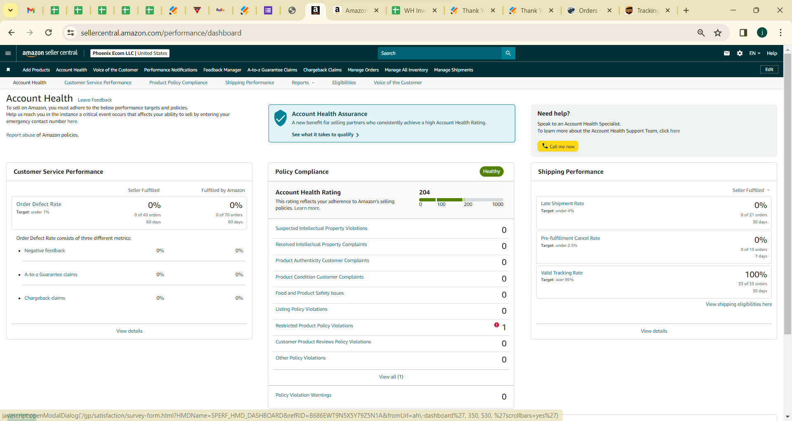Open Order Defect Rate details link

pyautogui.click(x=39, y=204)
